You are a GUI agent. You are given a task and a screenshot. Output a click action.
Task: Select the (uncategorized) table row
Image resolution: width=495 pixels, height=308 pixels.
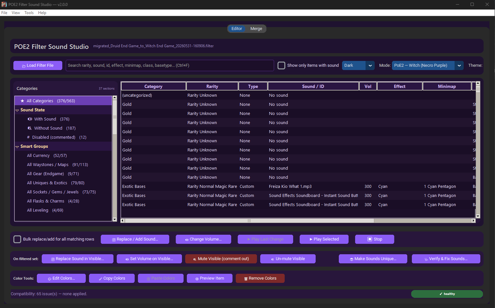click(298, 95)
